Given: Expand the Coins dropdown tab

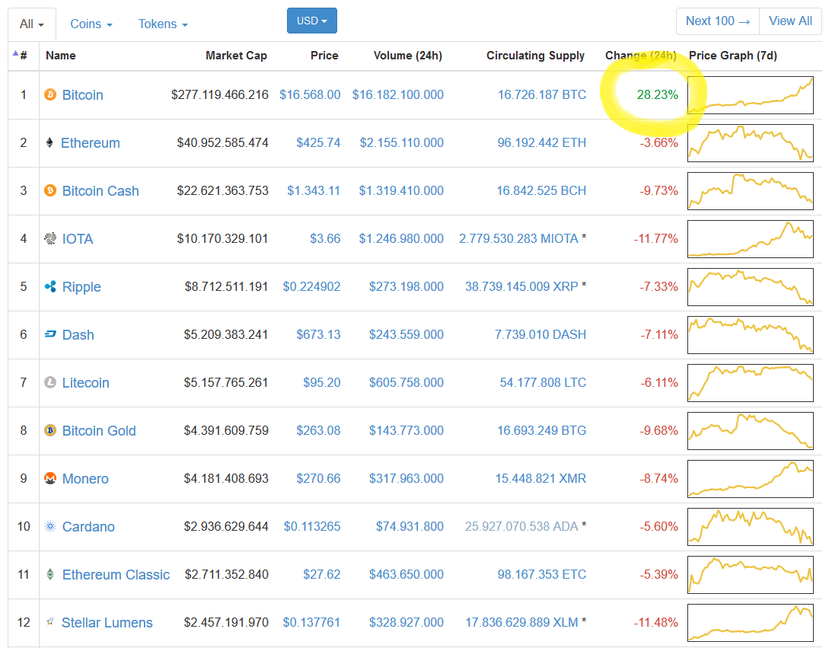Looking at the screenshot, I should 91,24.
